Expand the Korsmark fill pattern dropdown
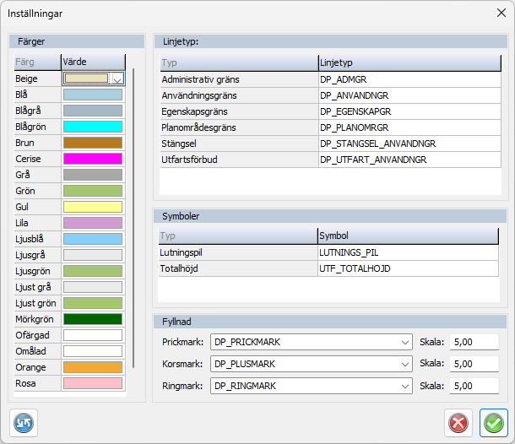This screenshot has height=444, width=515. point(406,364)
